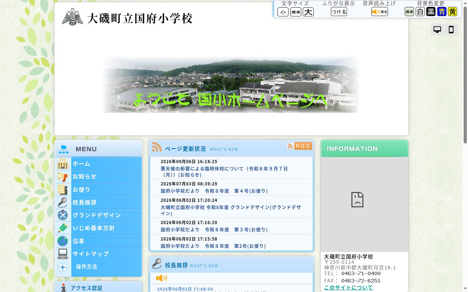This screenshot has height=292, width=468.
Task: Click the グランドデザイン compass icon
Action: click(63, 215)
